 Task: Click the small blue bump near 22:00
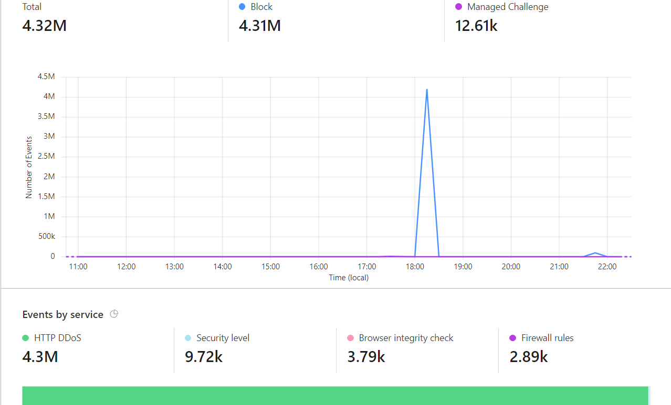pyautogui.click(x=595, y=253)
